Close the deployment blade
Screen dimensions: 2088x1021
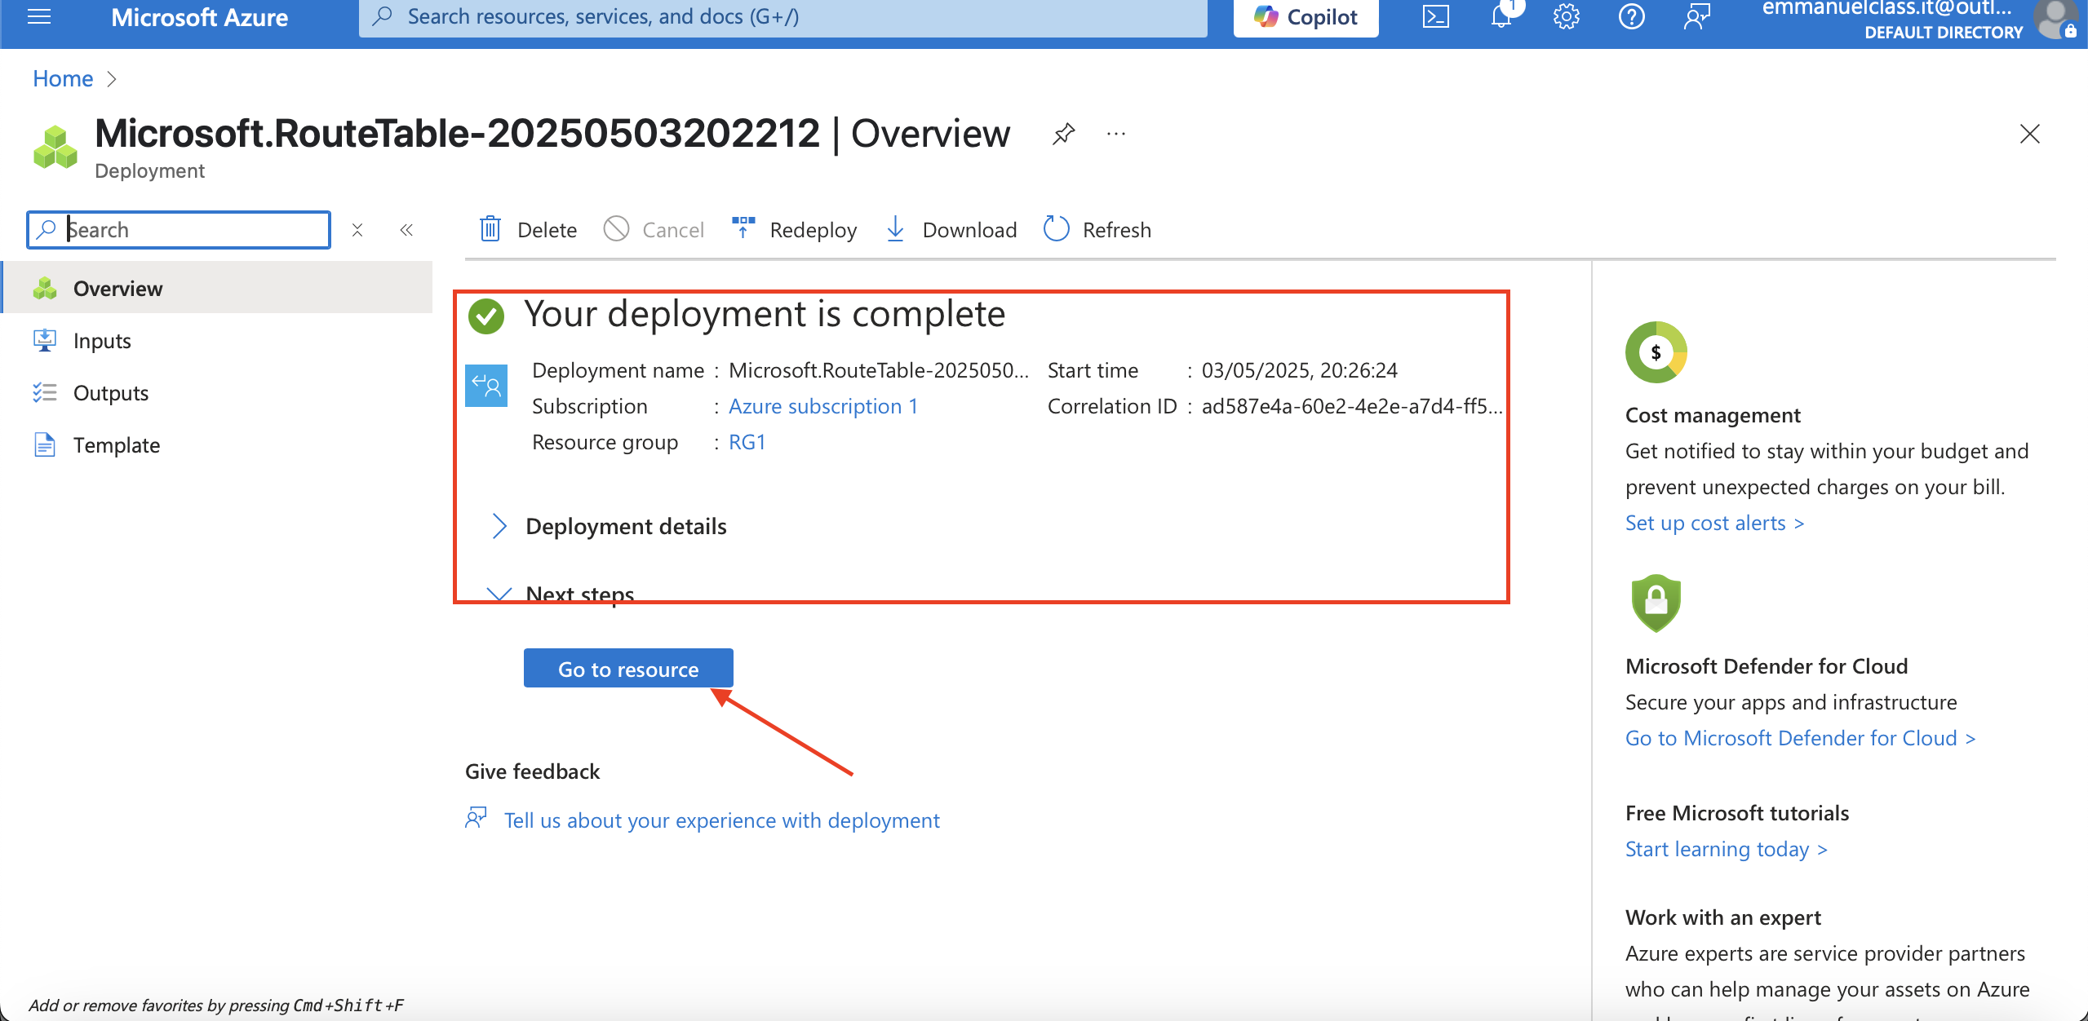(x=2030, y=134)
